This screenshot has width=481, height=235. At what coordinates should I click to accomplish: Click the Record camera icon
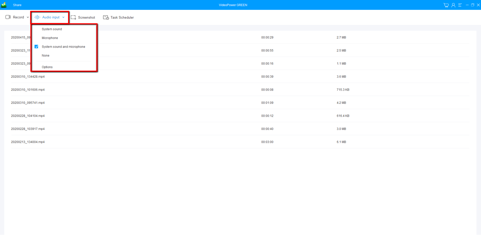coord(8,17)
